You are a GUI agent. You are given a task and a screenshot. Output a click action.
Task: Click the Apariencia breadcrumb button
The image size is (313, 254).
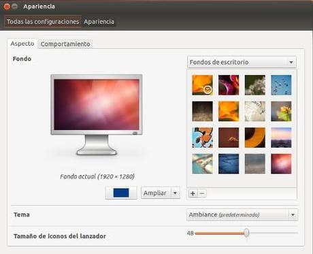point(99,22)
